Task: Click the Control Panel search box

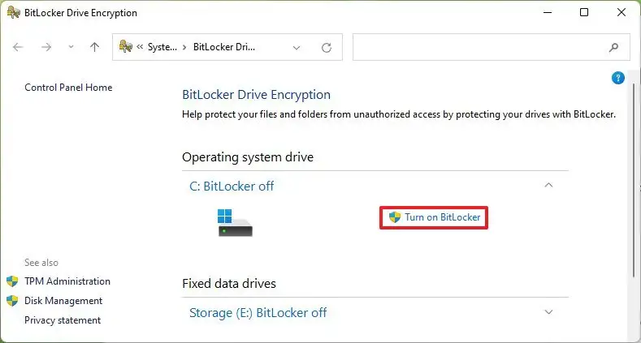Action: [x=479, y=47]
